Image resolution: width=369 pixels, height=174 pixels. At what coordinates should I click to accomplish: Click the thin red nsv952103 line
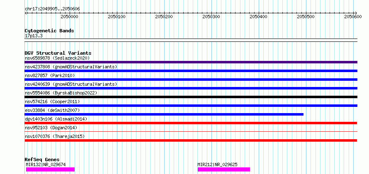click(x=191, y=132)
